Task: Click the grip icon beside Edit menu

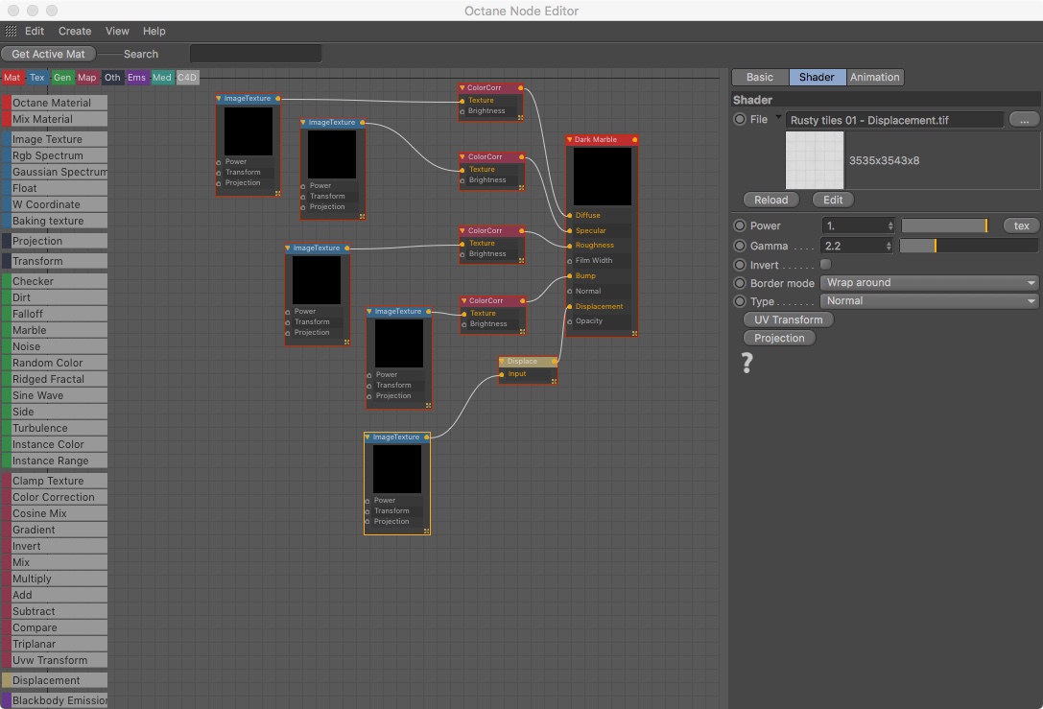Action: point(11,31)
